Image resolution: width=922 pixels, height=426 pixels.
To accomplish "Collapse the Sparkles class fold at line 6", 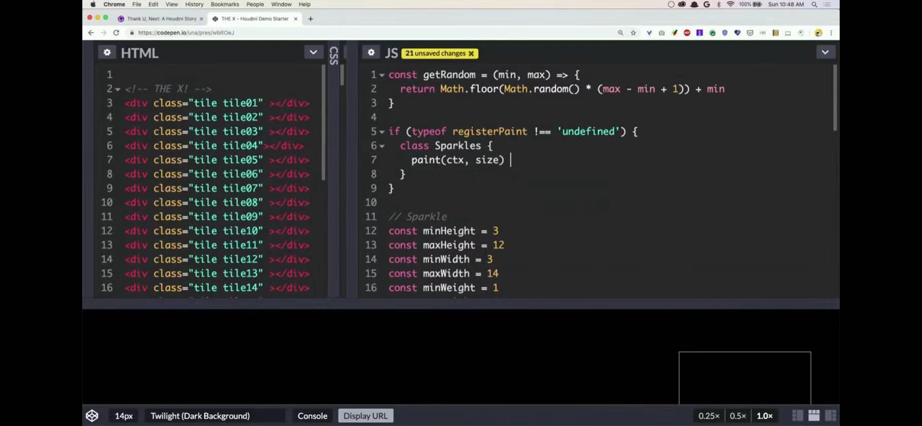I will 382,146.
